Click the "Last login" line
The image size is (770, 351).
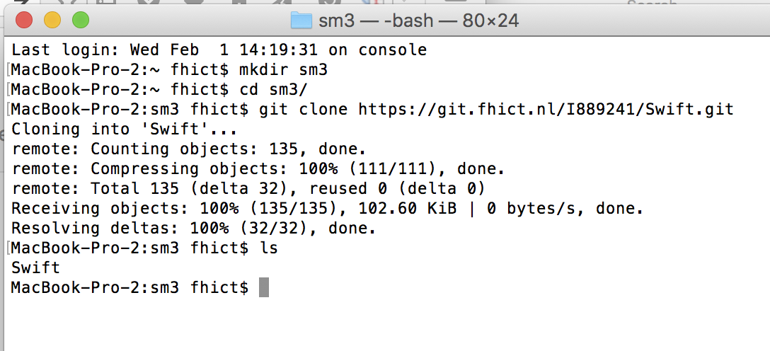click(x=219, y=50)
